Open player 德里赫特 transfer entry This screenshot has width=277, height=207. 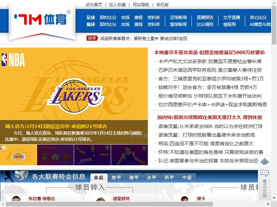click(x=121, y=199)
